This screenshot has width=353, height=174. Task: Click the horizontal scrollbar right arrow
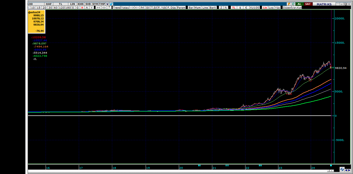tap(332, 171)
